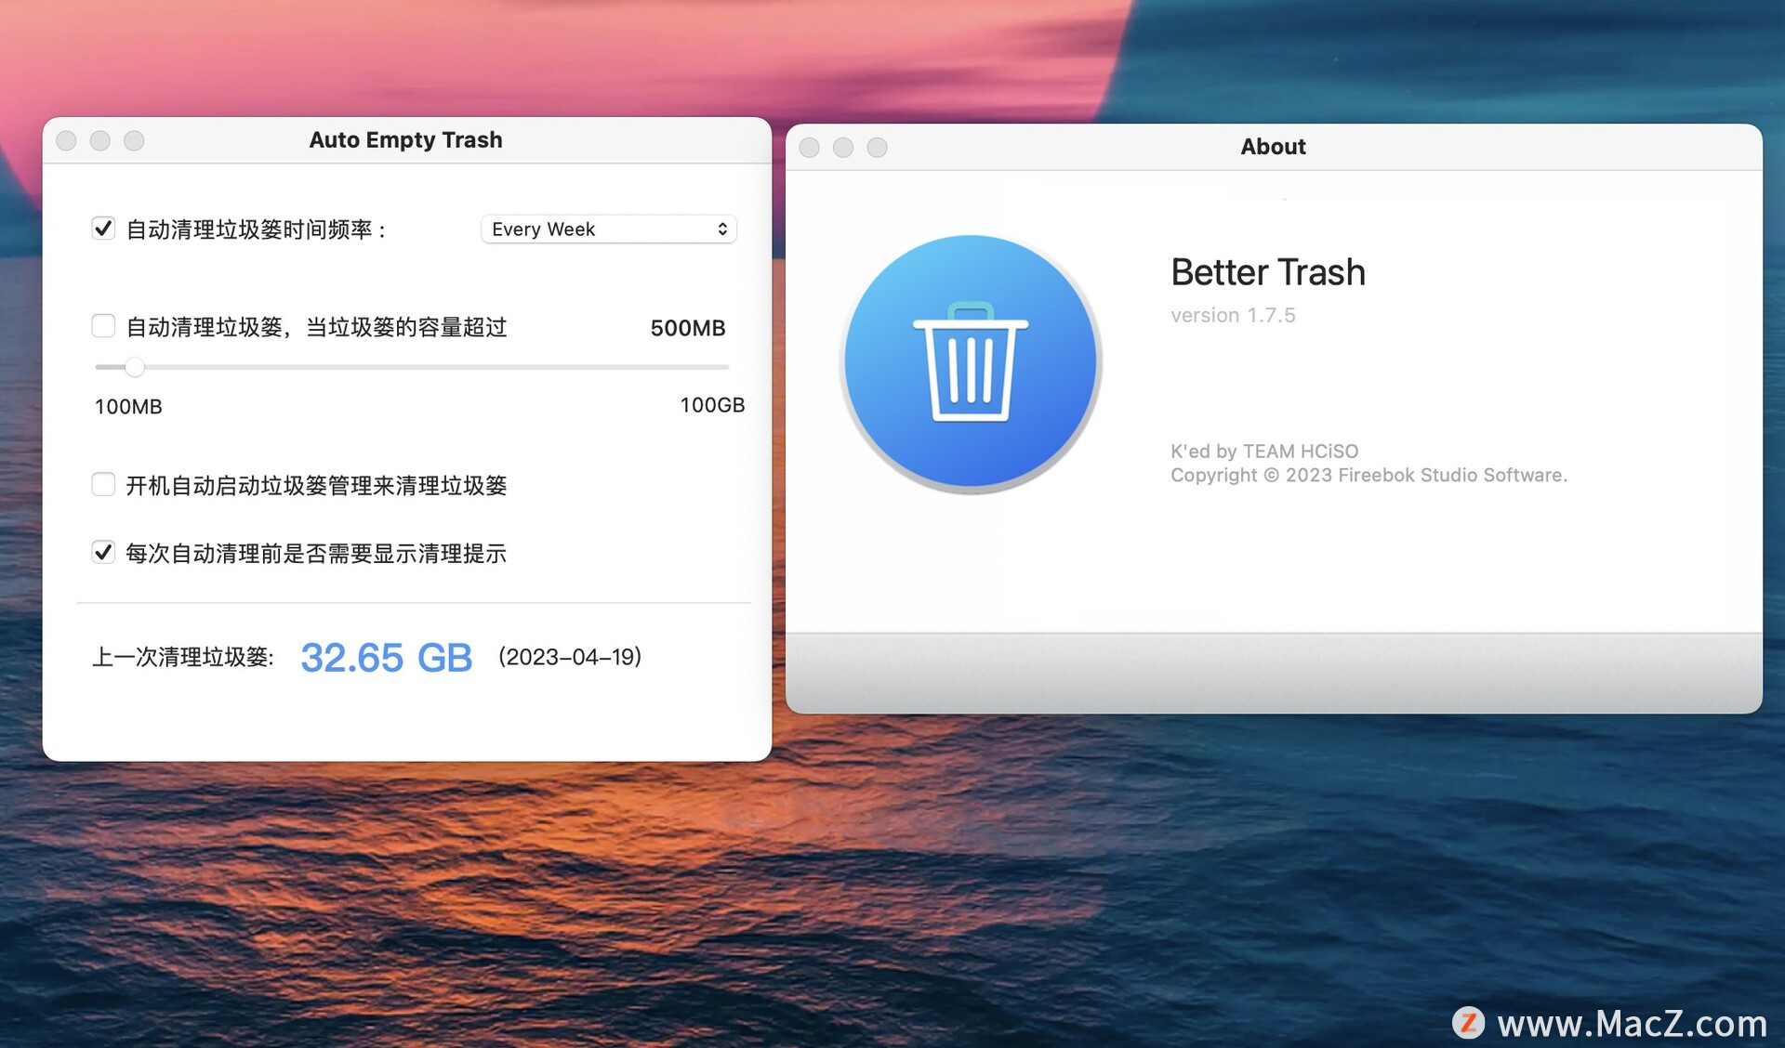
Task: Uncheck the show cleanup prompt checkbox
Action: (103, 553)
